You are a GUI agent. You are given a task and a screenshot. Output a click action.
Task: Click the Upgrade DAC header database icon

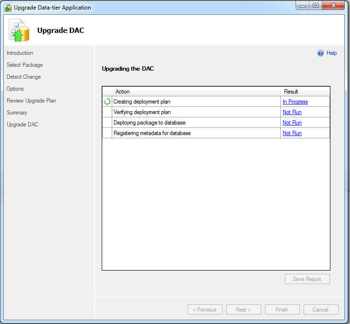click(19, 30)
